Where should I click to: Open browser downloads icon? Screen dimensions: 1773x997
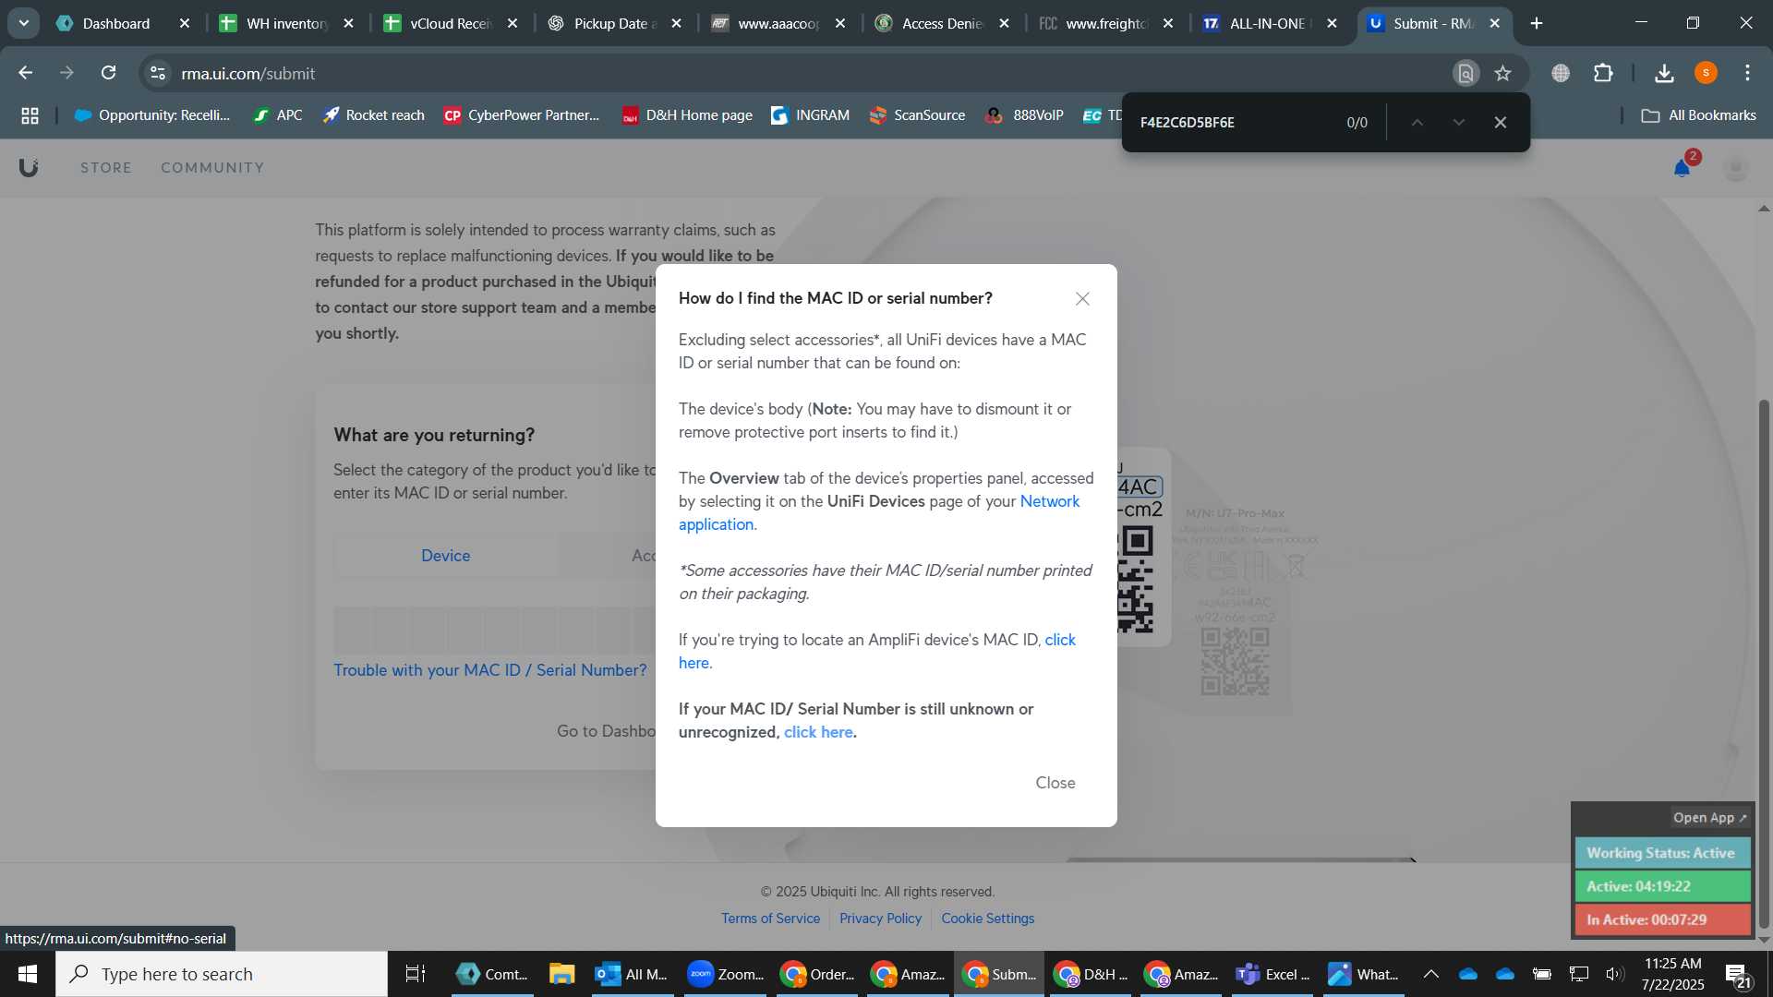pyautogui.click(x=1664, y=73)
